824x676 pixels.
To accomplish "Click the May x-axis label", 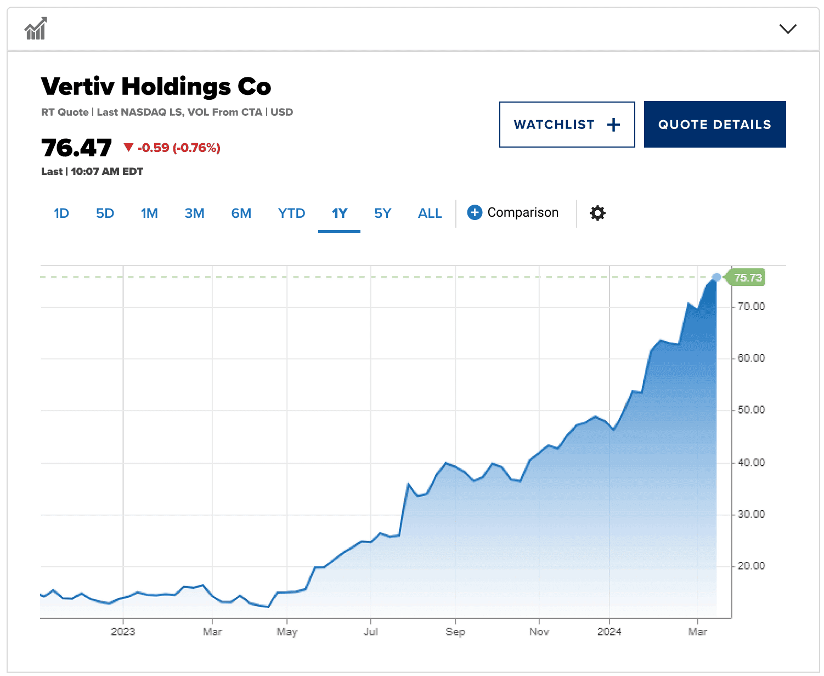I will (x=287, y=632).
